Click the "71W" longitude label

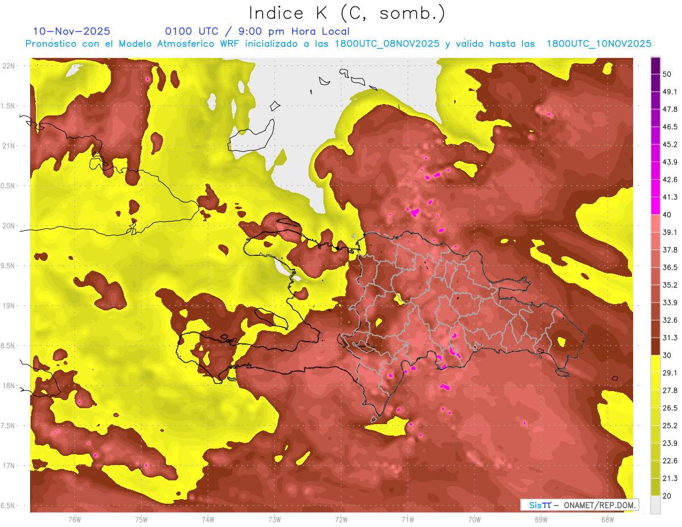pos(407,519)
